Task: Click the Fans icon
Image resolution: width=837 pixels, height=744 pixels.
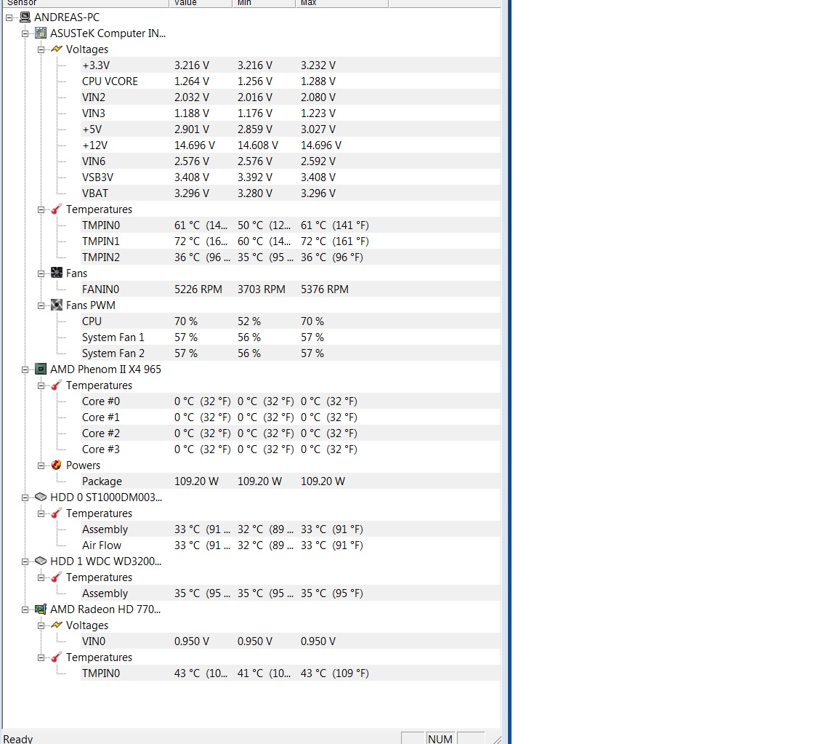Action: click(57, 273)
